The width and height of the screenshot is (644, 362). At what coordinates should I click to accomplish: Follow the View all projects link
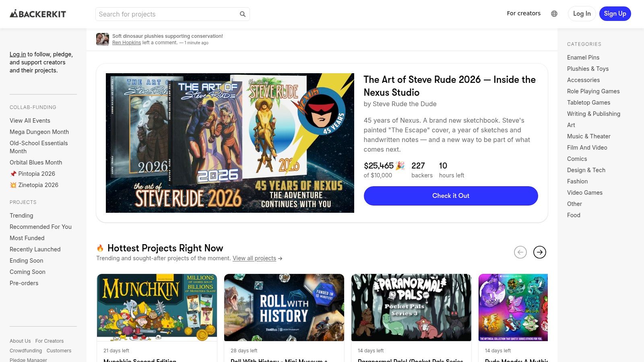coord(254,258)
